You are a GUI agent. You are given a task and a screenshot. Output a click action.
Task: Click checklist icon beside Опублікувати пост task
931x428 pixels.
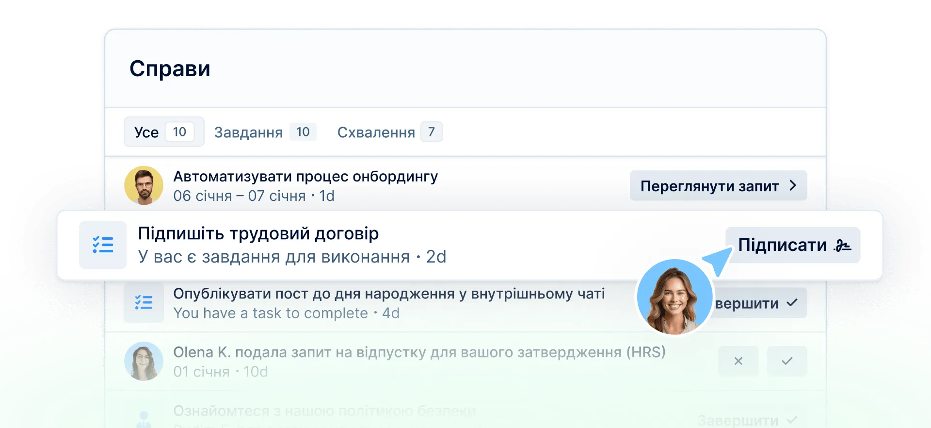pos(144,303)
